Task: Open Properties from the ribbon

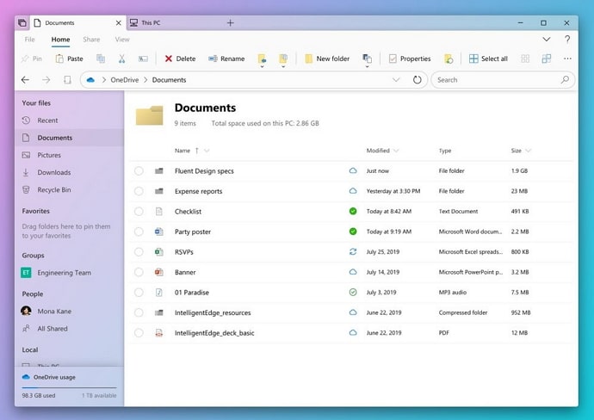Action: tap(410, 59)
